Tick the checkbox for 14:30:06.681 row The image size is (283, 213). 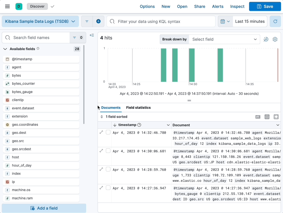click(x=108, y=151)
